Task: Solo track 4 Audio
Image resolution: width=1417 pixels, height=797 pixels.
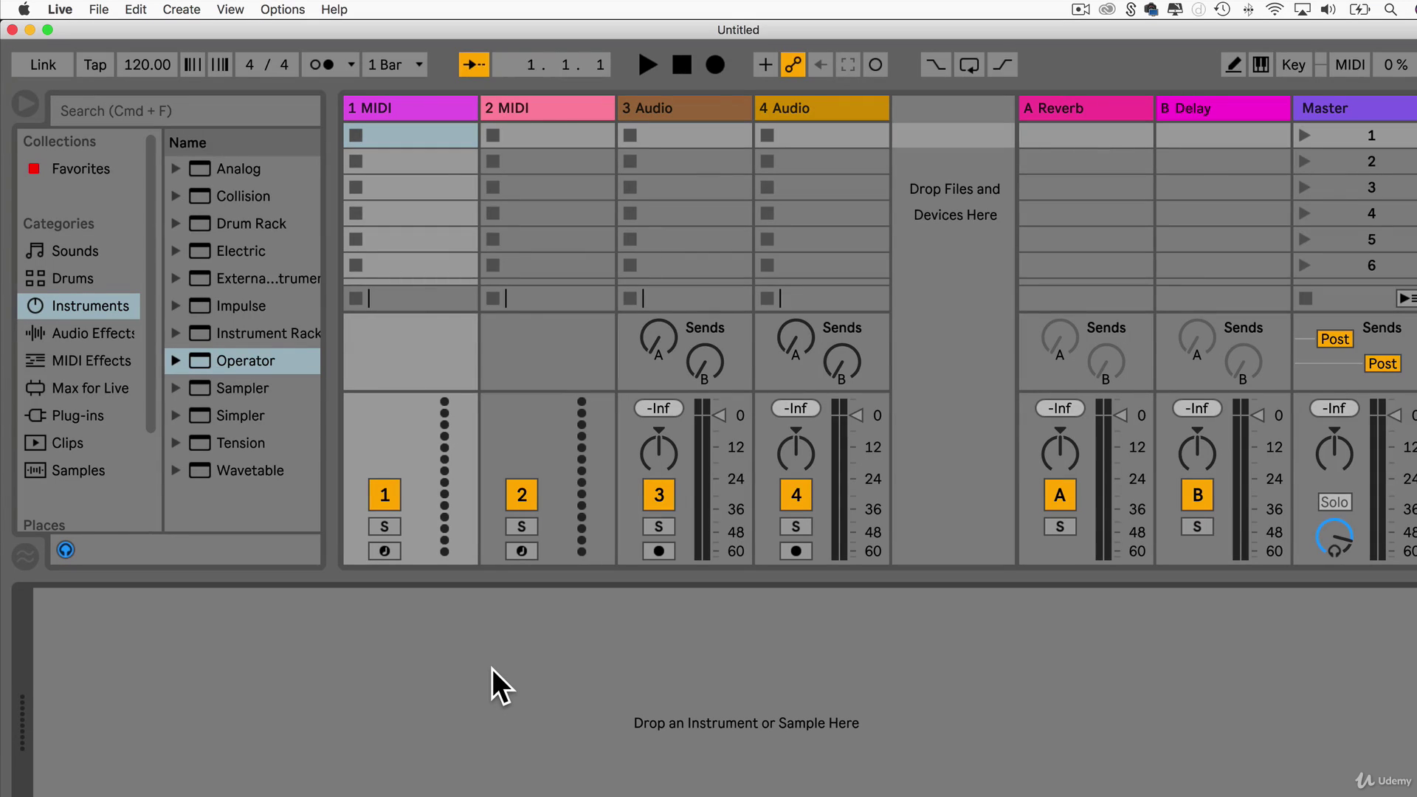Action: coord(796,527)
